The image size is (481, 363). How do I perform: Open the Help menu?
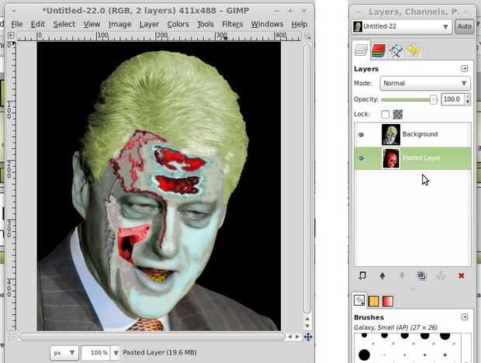(299, 24)
